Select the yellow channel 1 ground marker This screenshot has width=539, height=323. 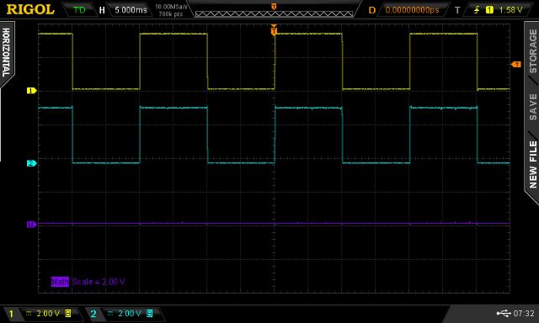[x=32, y=91]
